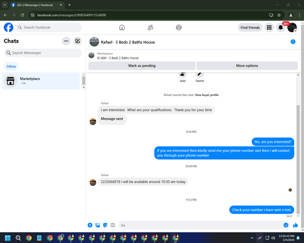Click message starting '2232666918 I will be available'
304x243 pixels.
point(143,182)
